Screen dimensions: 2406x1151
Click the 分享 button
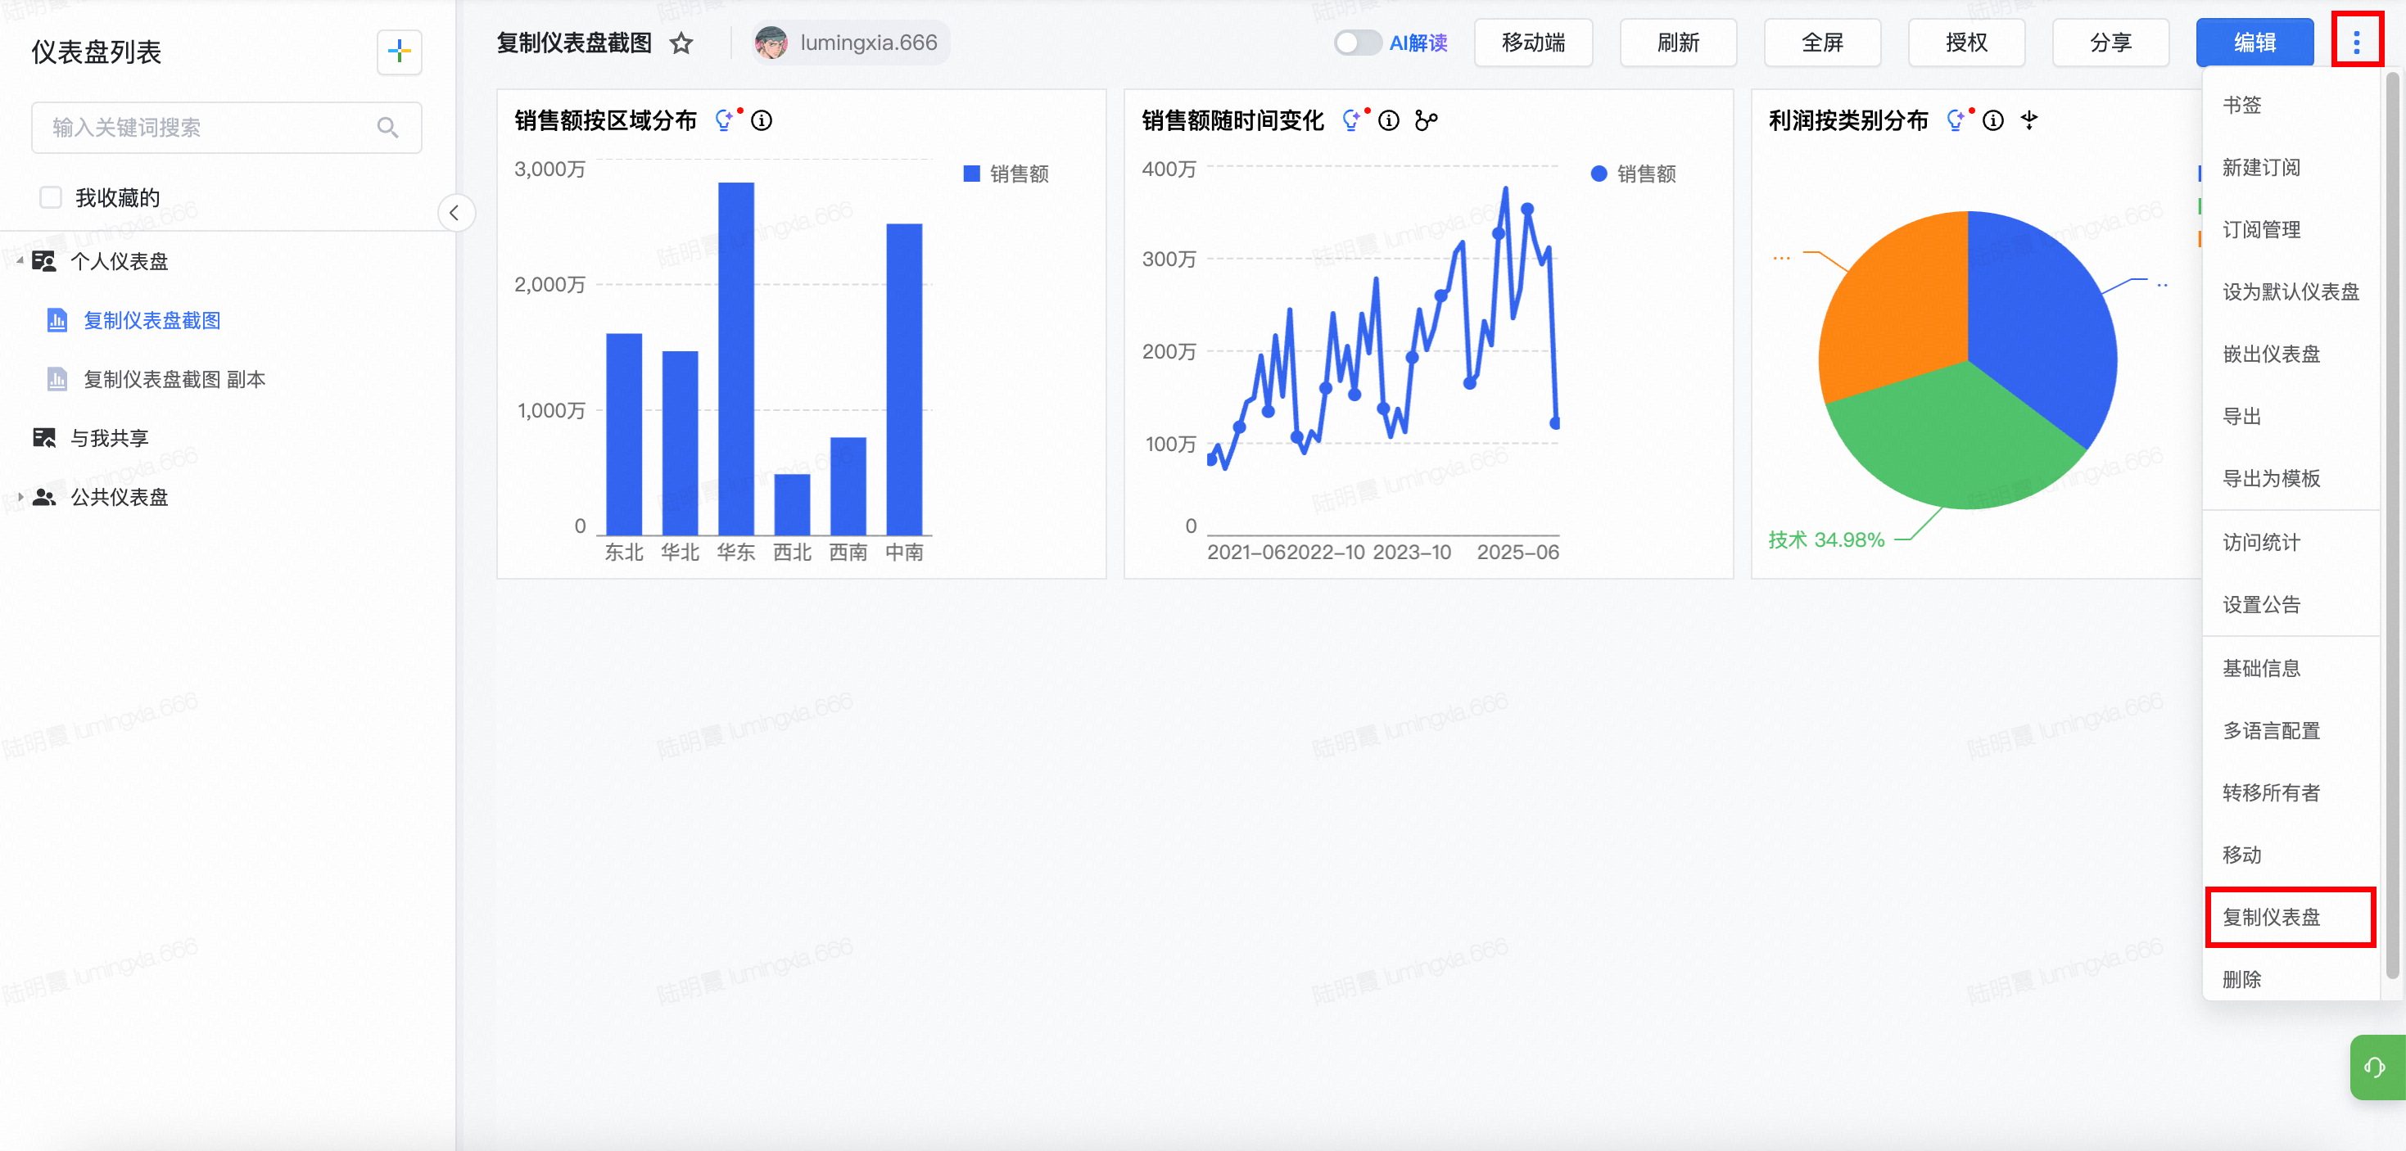click(2110, 43)
